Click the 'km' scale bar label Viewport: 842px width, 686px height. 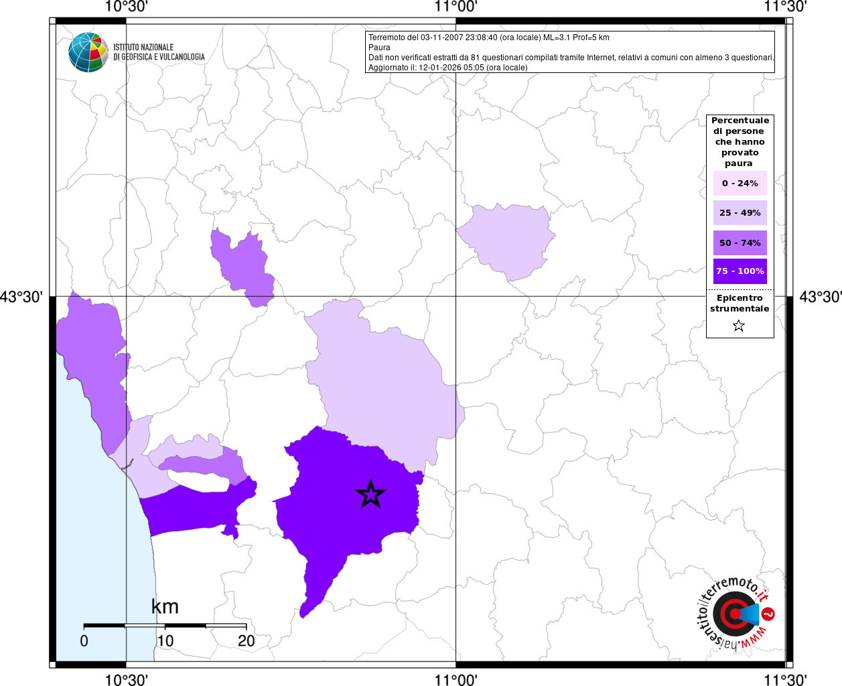(x=165, y=606)
